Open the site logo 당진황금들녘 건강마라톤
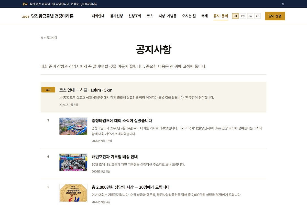The image size is (307, 205). click(48, 16)
